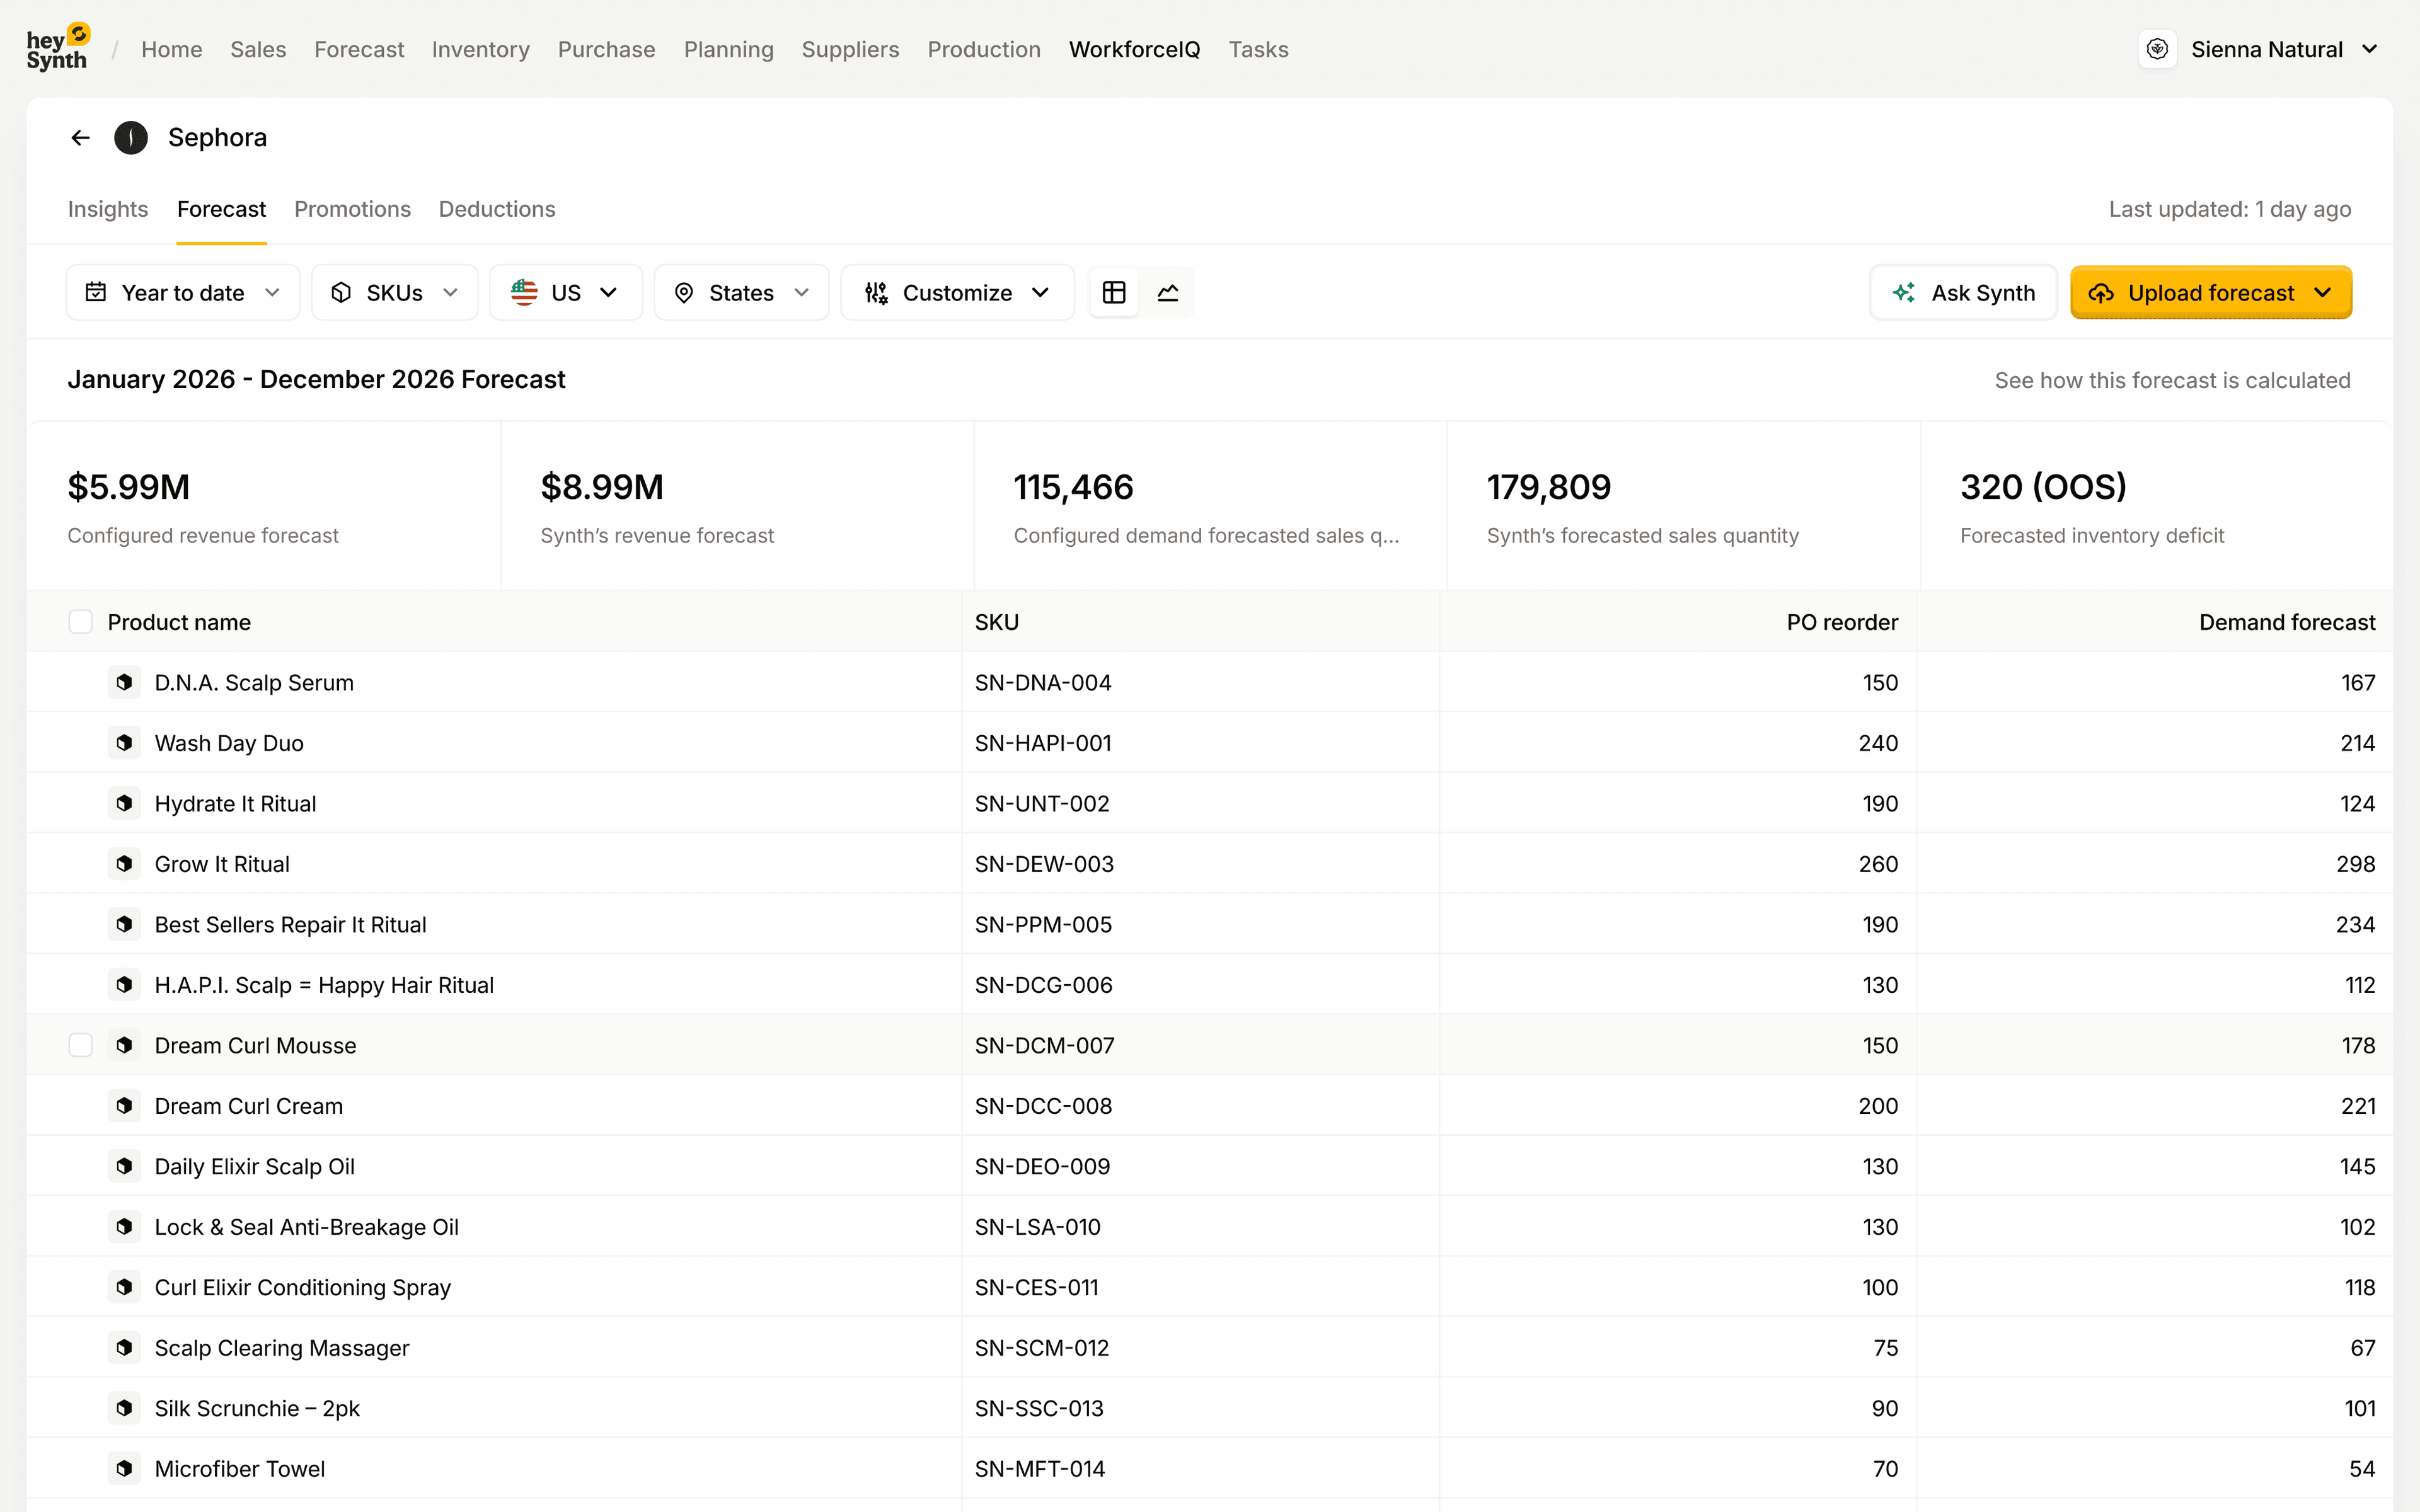Click Sienna Natural account avatar icon
The height and width of the screenshot is (1512, 2420).
click(2157, 49)
